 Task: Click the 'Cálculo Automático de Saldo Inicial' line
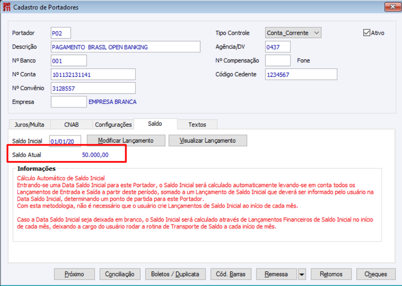pyautogui.click(x=61, y=178)
